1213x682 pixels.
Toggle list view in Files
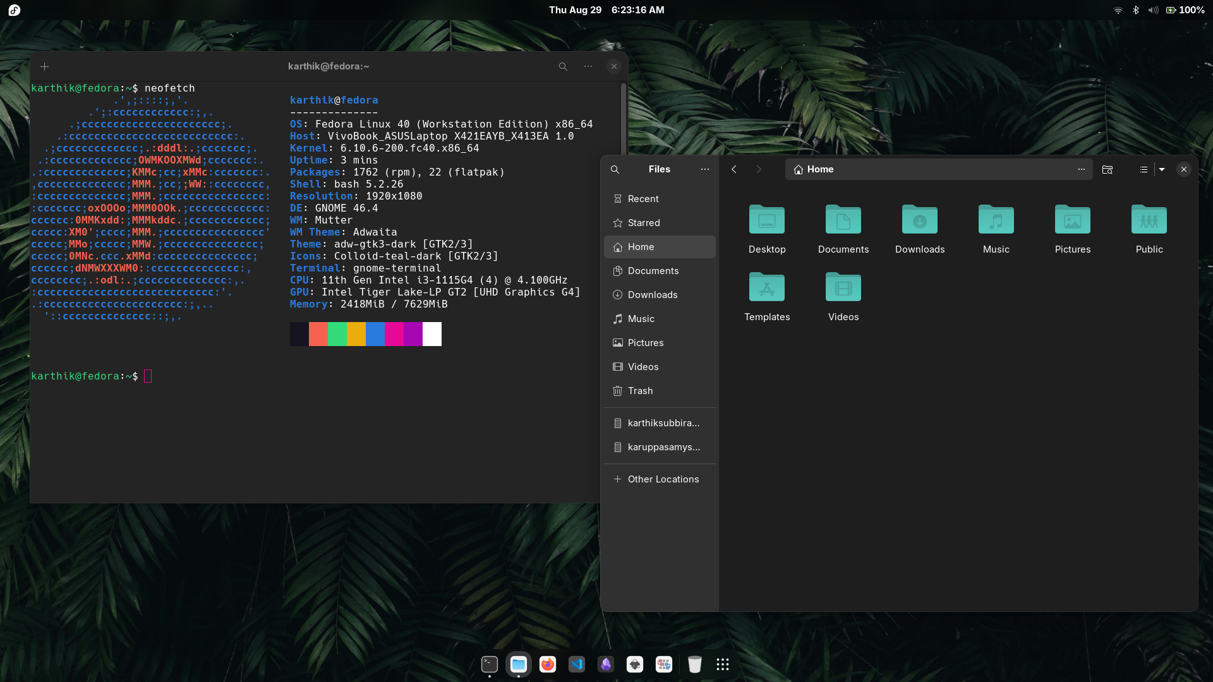point(1144,169)
